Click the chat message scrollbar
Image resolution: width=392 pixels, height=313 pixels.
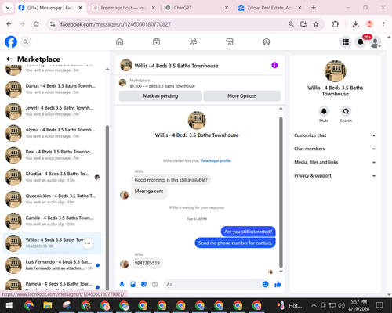281,192
